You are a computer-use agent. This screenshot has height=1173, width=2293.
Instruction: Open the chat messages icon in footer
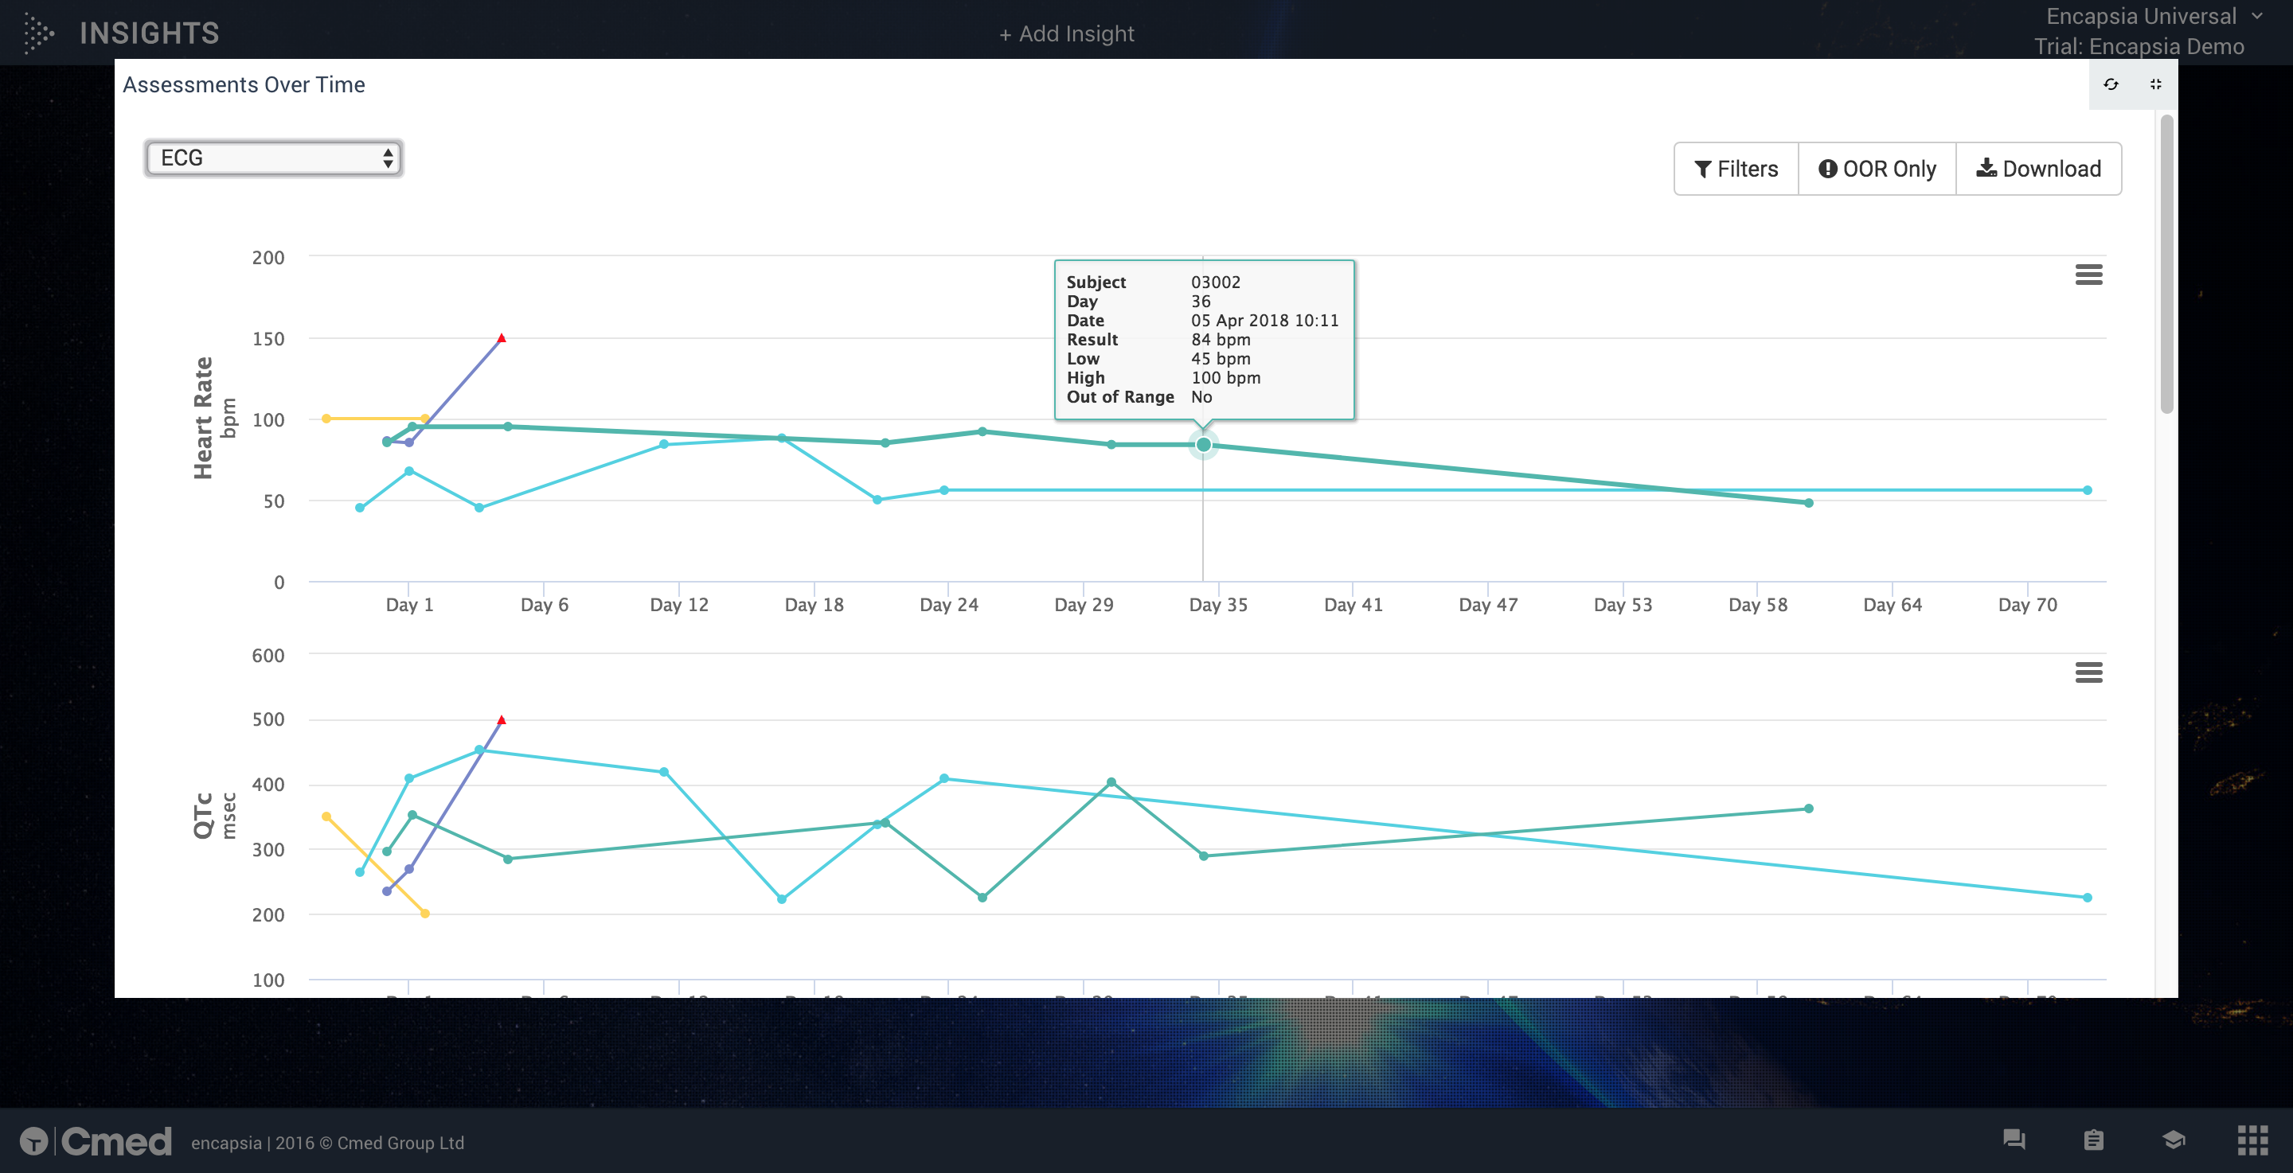click(x=2014, y=1140)
